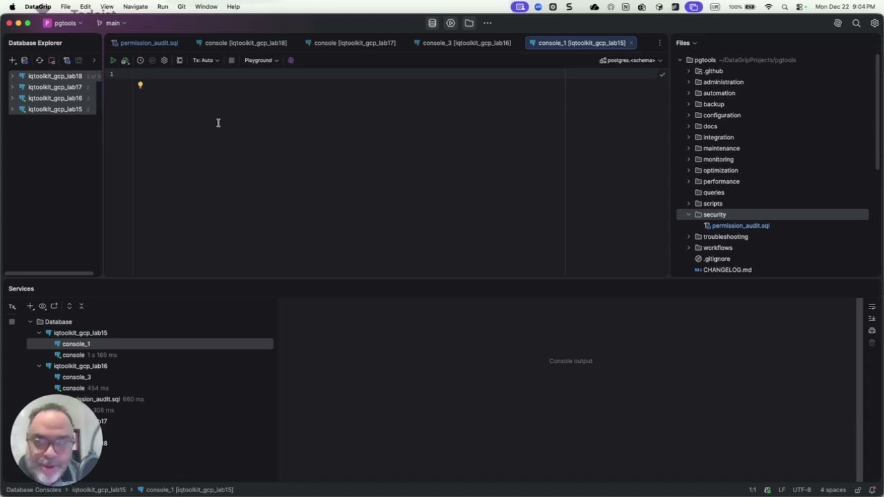Open Services view options eye icon
The width and height of the screenshot is (884, 497).
tap(43, 306)
